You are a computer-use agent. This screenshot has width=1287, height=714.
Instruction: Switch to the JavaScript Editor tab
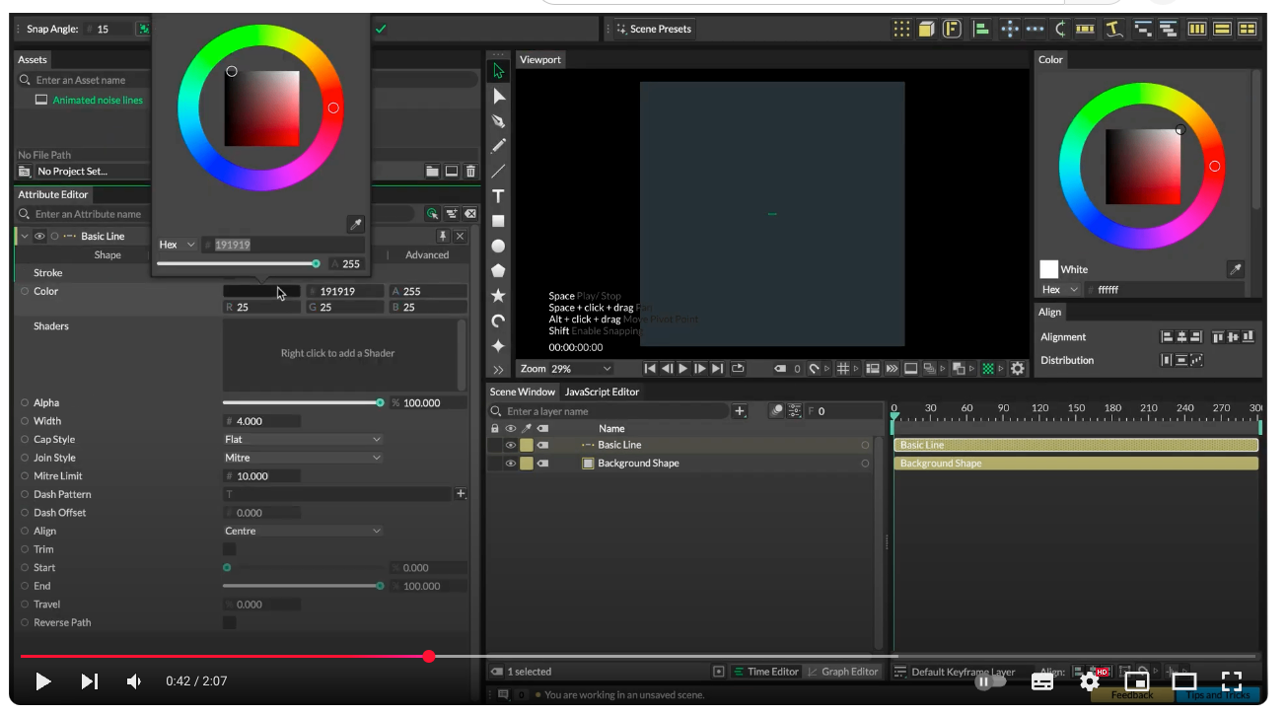(602, 392)
